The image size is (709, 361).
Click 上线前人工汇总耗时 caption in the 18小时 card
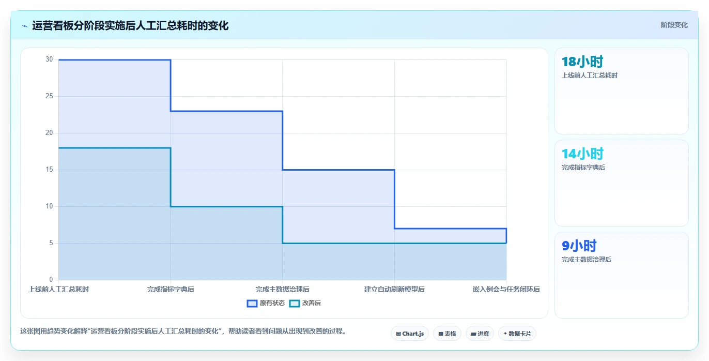[x=590, y=76]
